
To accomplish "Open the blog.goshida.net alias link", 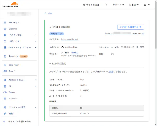I will pyautogui.click(x=70, y=39).
